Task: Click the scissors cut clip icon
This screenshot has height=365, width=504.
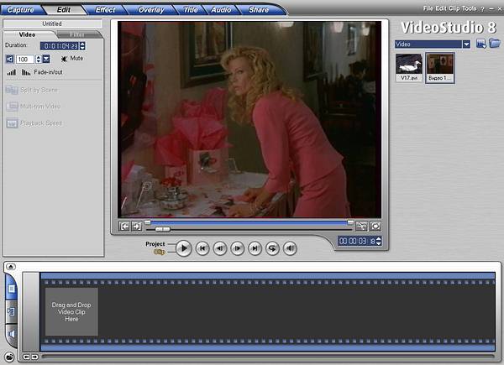Action: tap(361, 227)
